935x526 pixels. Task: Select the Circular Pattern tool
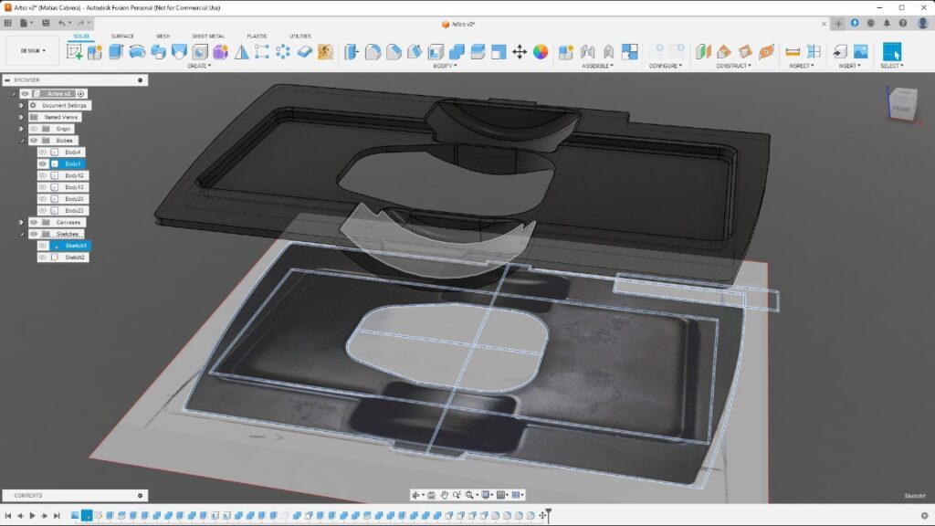[283, 52]
